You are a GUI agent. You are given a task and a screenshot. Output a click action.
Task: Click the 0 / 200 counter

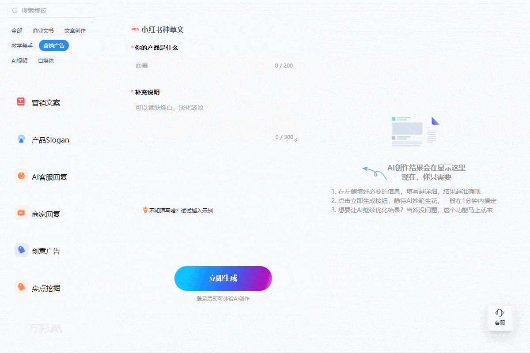(284, 66)
